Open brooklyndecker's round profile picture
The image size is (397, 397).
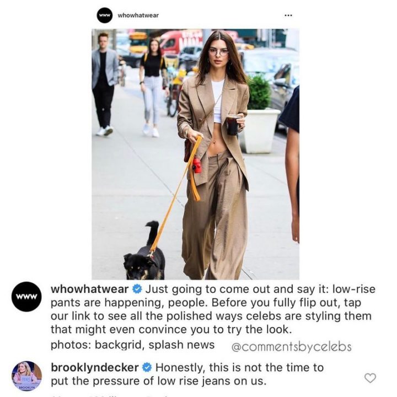[x=26, y=376]
